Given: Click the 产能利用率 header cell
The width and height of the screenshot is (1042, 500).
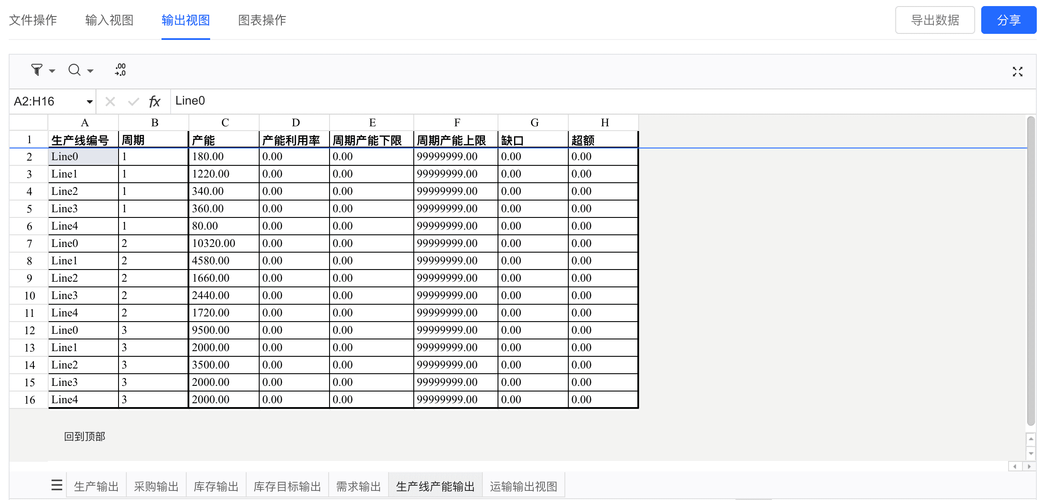Looking at the screenshot, I should click(x=295, y=140).
